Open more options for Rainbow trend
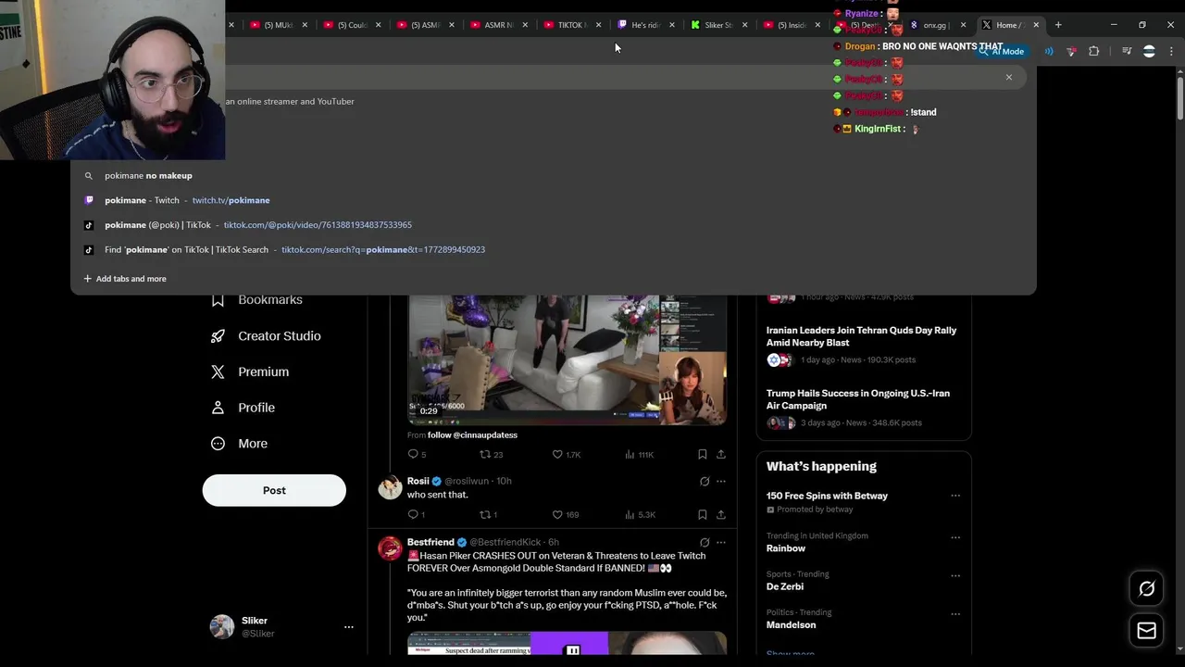Viewport: 1185px width, 667px height. 955,537
